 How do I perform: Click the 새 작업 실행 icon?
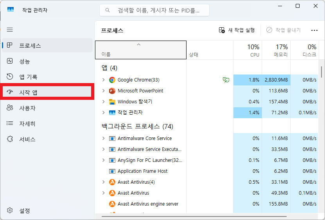point(222,30)
